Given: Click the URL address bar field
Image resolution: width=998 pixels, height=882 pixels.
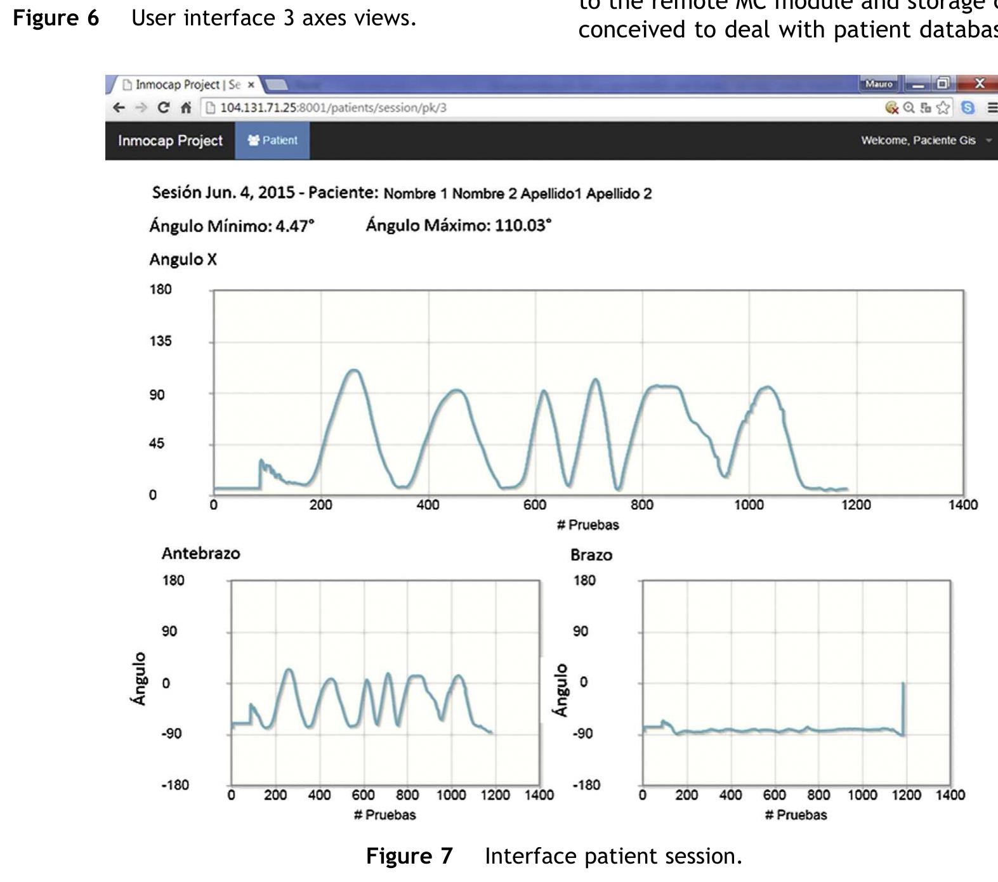Looking at the screenshot, I should point(508,108).
